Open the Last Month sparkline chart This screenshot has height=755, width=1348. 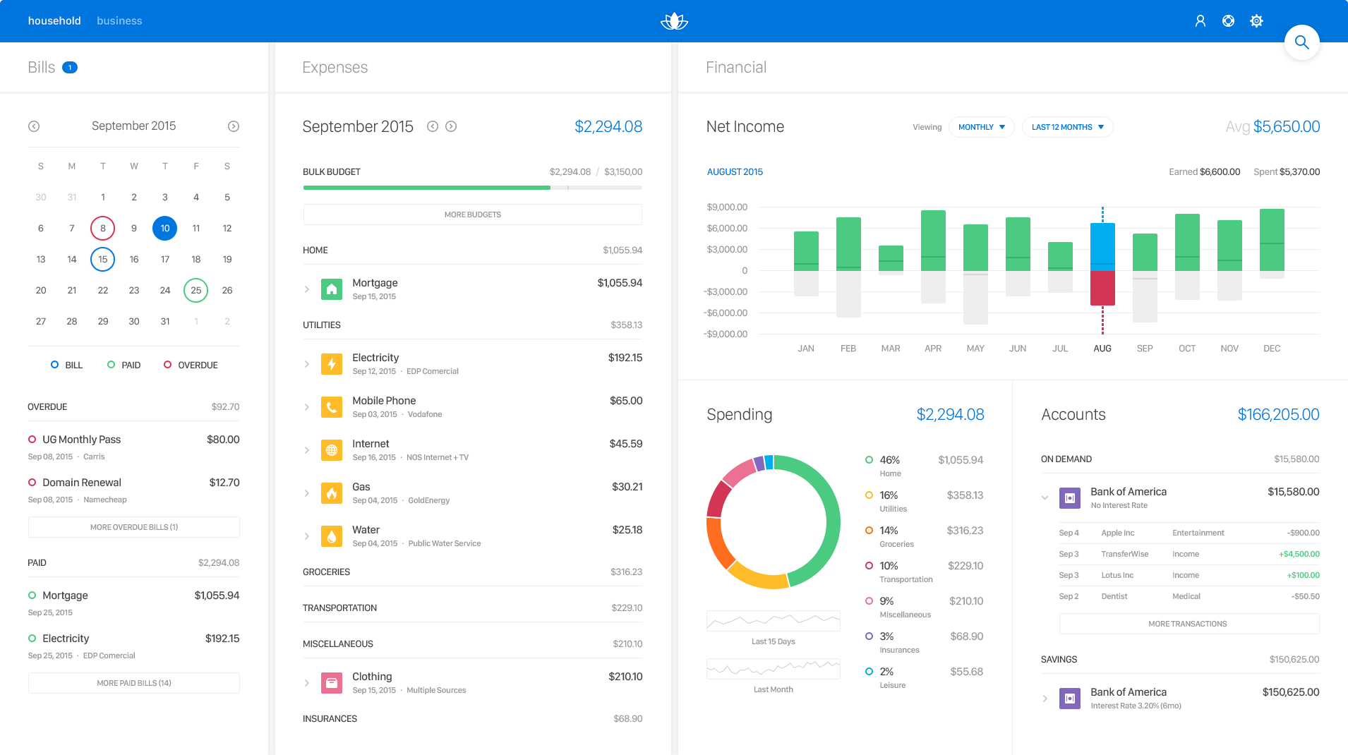[x=774, y=669]
